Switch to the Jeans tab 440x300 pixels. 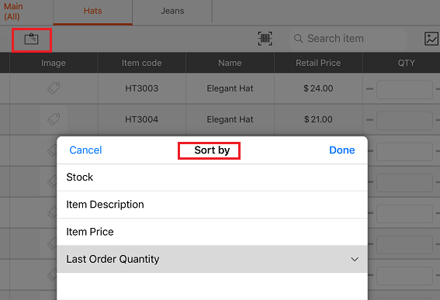(172, 11)
